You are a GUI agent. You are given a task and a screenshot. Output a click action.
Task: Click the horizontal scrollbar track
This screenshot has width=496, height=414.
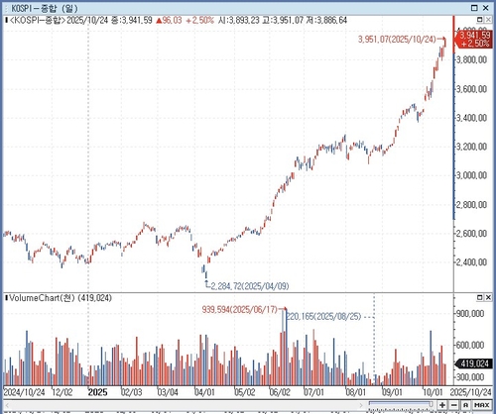185,405
